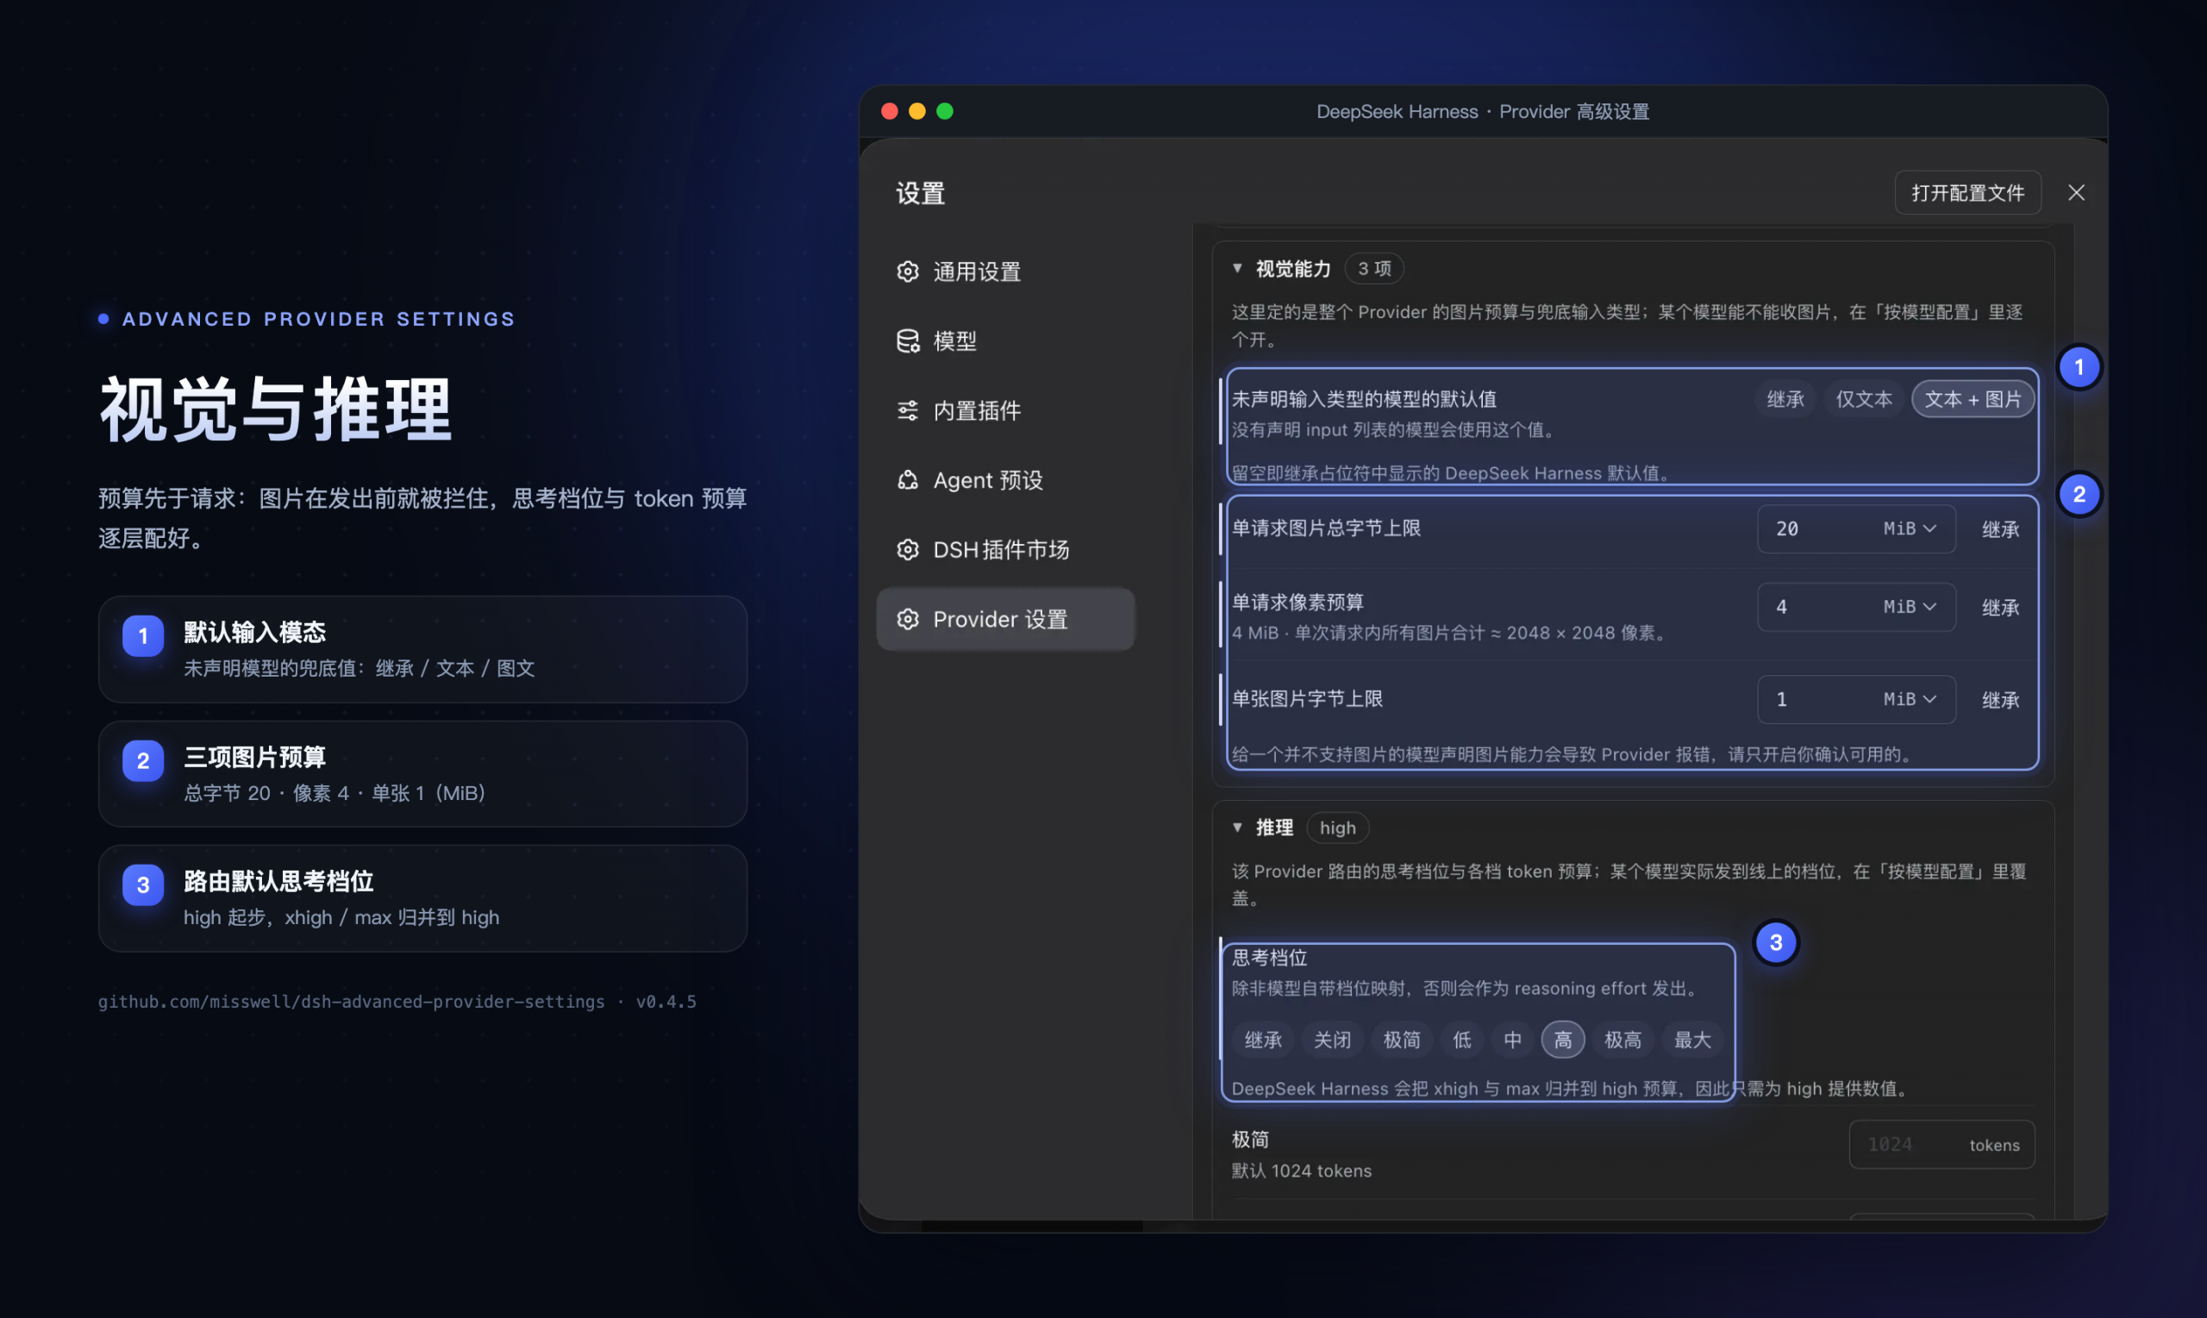Switch to 内置插件
The width and height of the screenshot is (2207, 1318).
pyautogui.click(x=1005, y=410)
